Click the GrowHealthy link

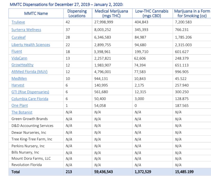[x=22, y=65]
